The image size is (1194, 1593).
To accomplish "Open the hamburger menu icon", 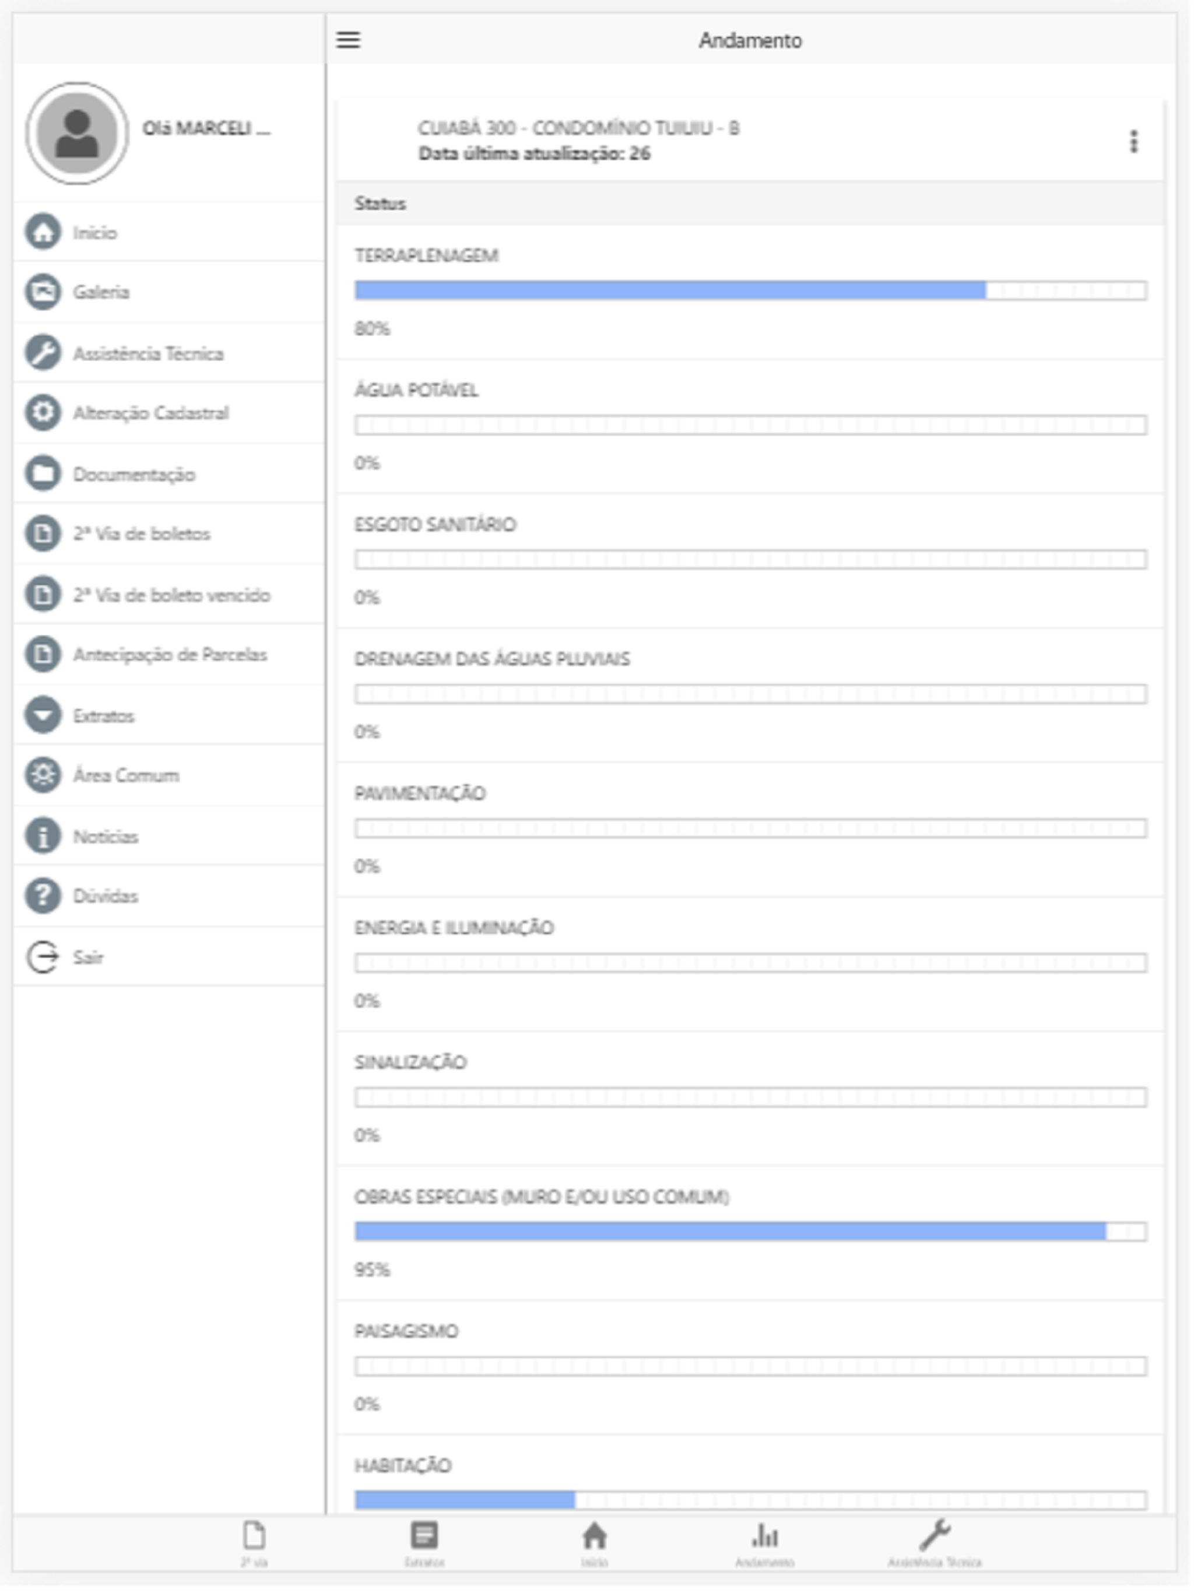I will click(x=349, y=40).
